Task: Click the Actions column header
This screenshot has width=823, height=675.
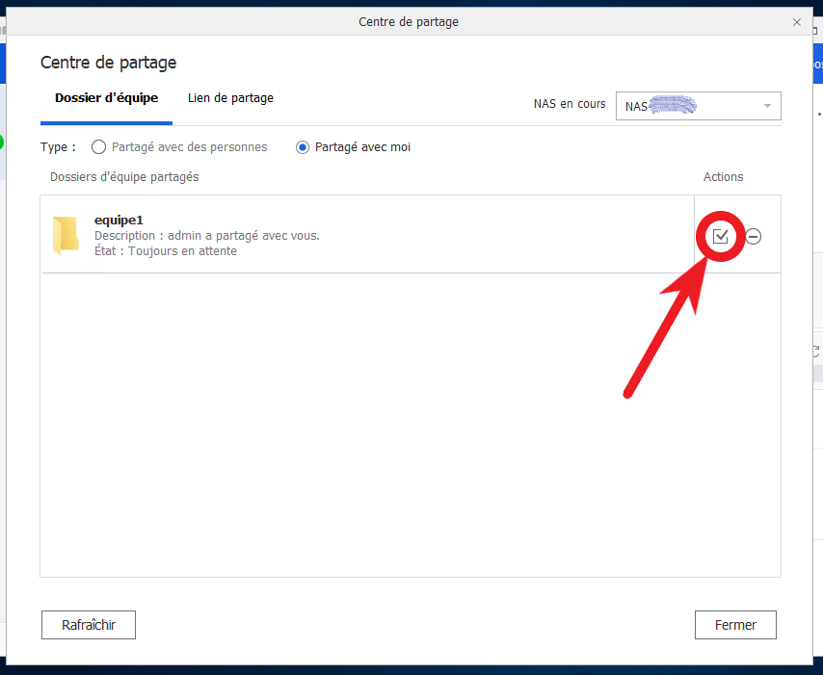Action: pos(723,177)
